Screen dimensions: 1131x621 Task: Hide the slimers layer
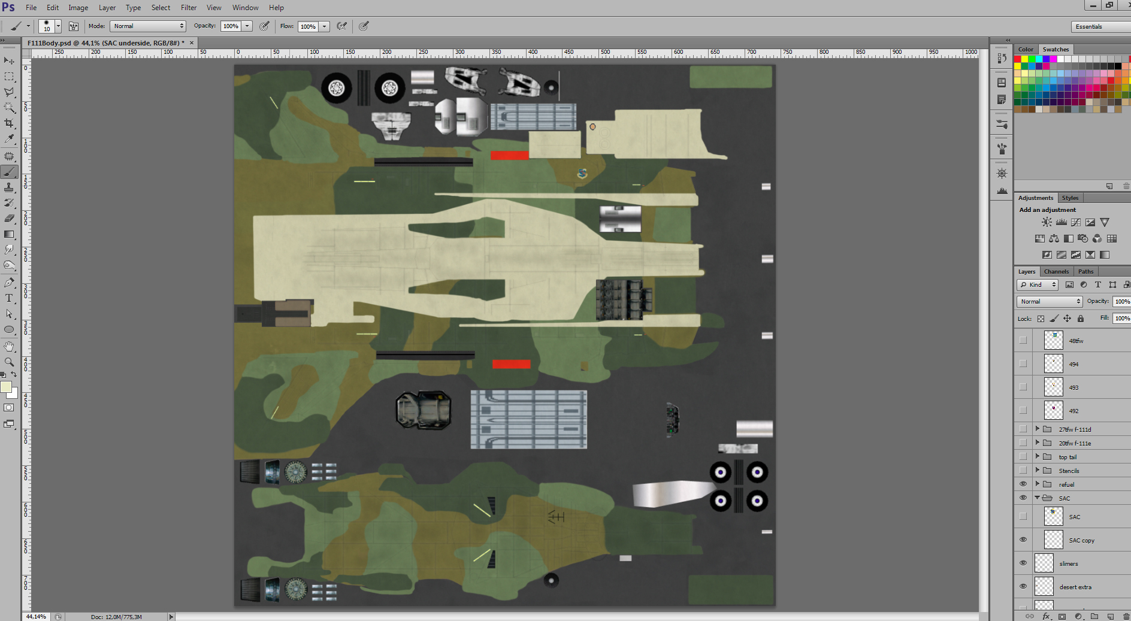tap(1023, 563)
